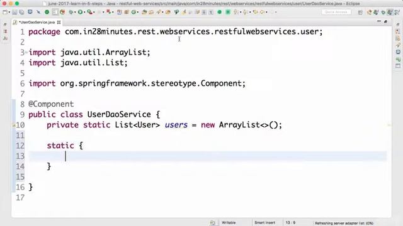
Task: Close the UserDaoService.java tab
Action: pos(59,23)
